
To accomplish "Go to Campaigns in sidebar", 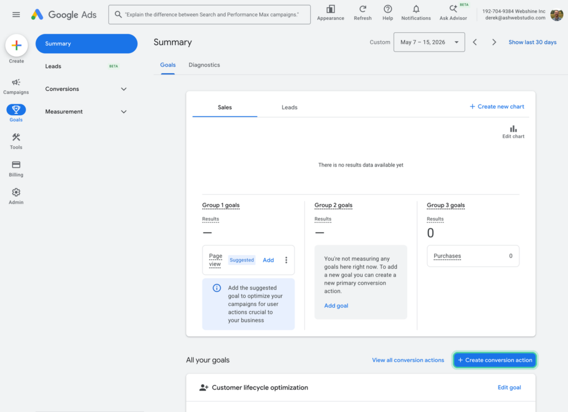I will (16, 87).
